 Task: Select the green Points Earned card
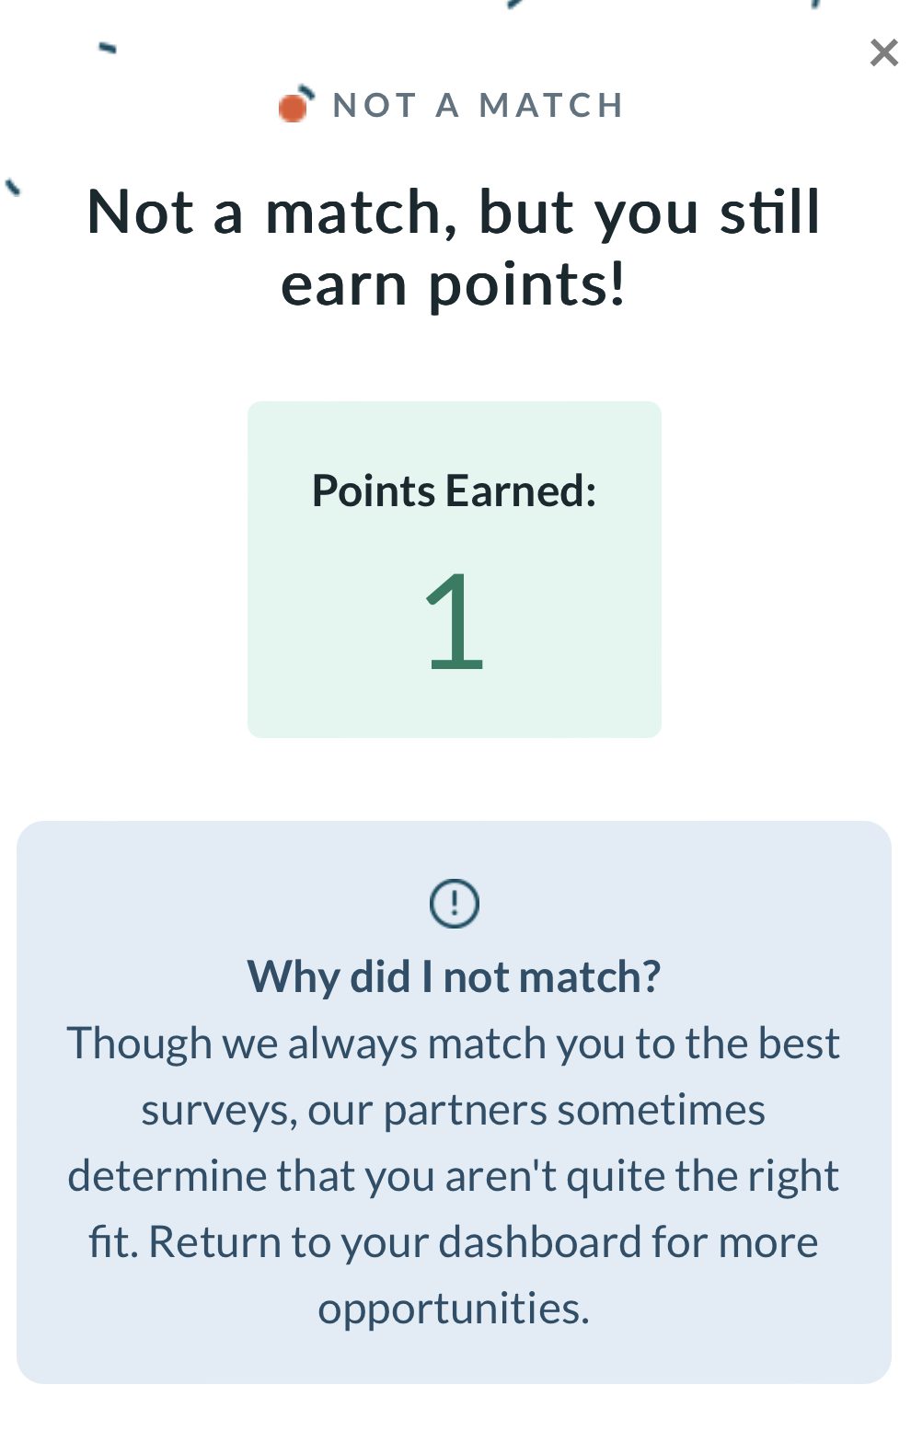(x=455, y=566)
